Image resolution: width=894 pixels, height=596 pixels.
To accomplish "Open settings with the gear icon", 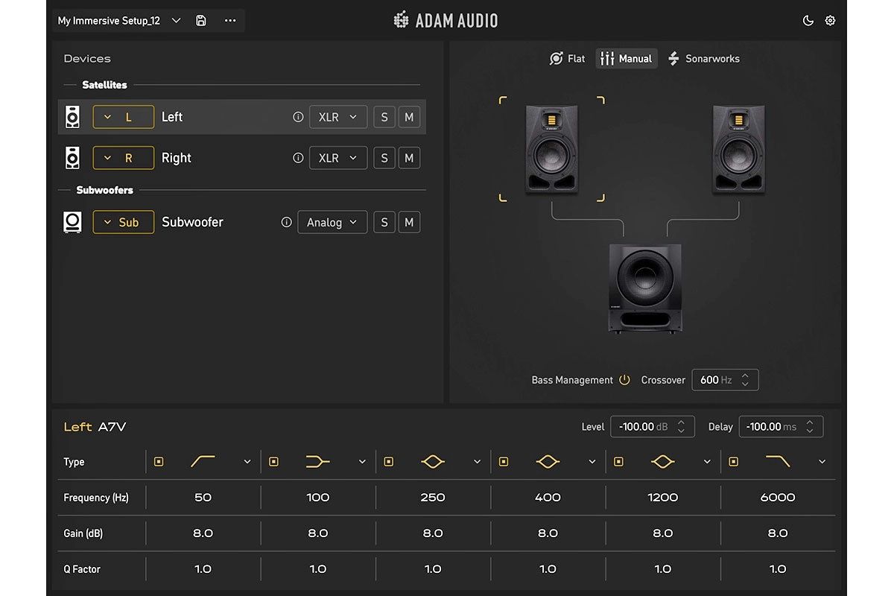I will (x=830, y=21).
